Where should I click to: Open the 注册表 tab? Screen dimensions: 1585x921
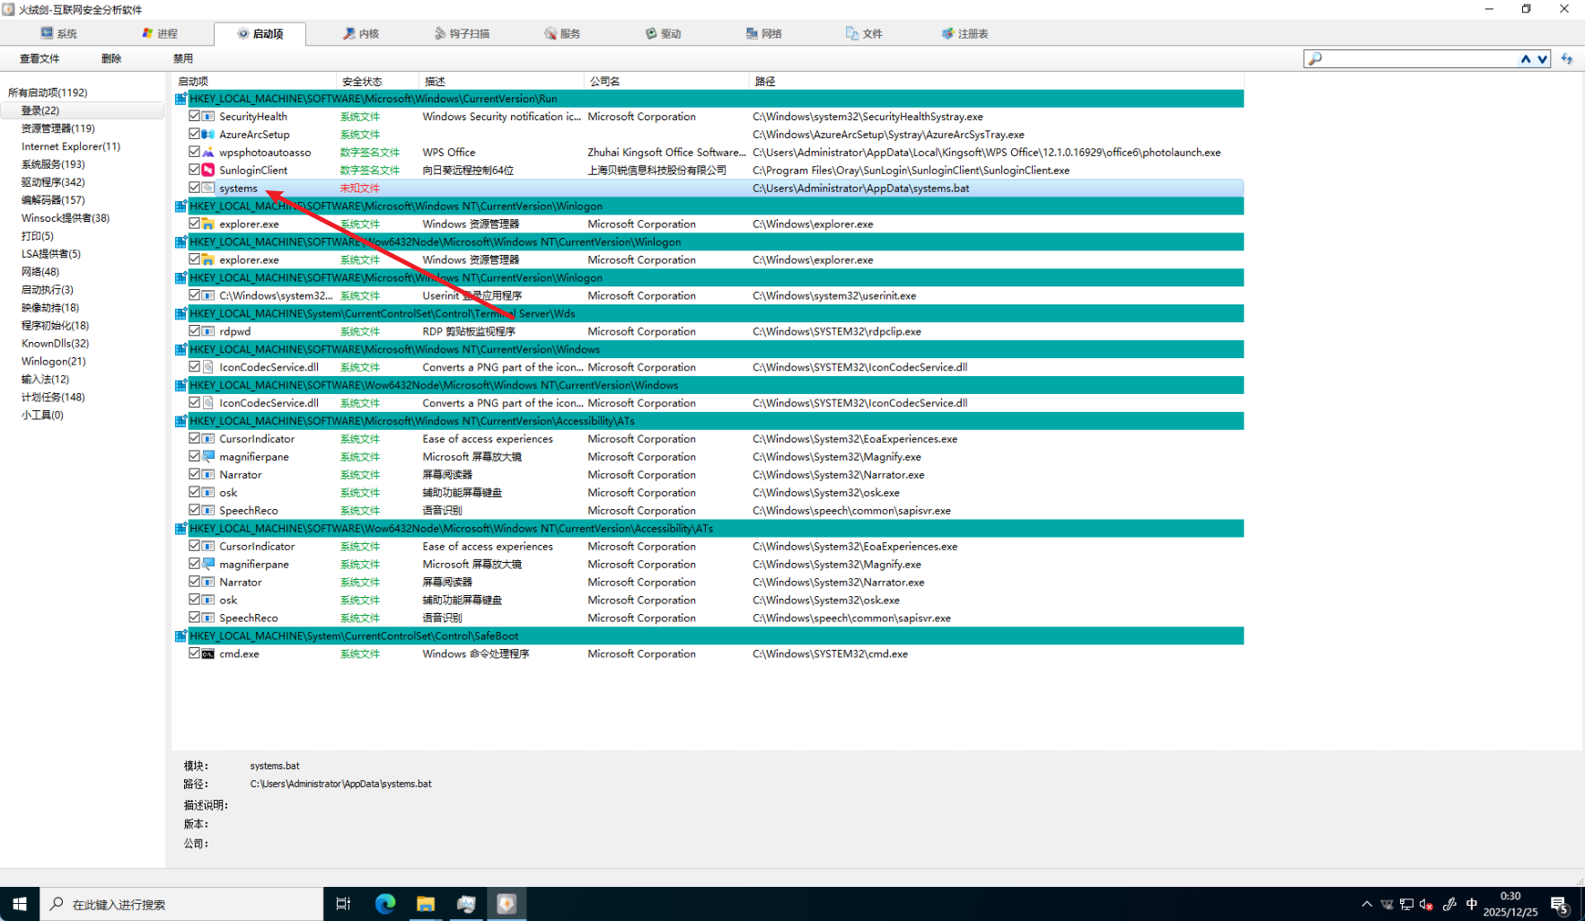(964, 33)
